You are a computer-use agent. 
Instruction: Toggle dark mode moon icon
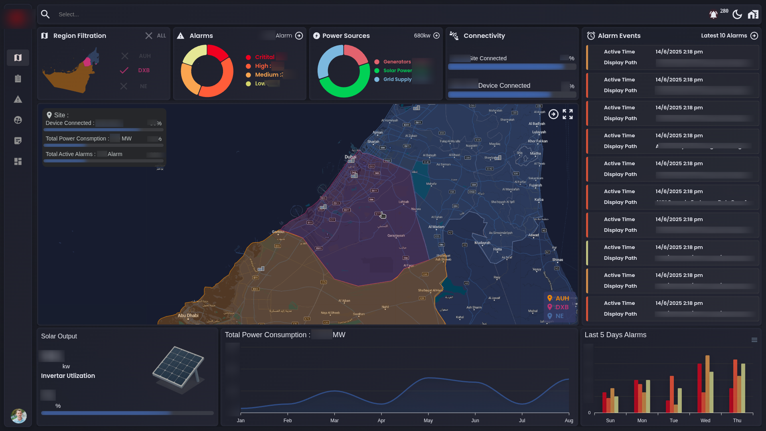click(737, 15)
